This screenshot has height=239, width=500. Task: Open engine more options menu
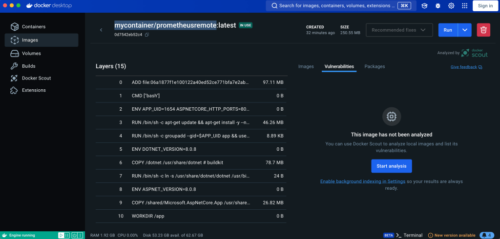click(81, 235)
